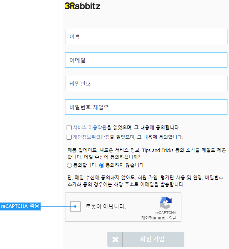Agree to the 서비스 이용약관 checkbox
Image resolution: width=229 pixels, height=249 pixels.
click(x=69, y=127)
